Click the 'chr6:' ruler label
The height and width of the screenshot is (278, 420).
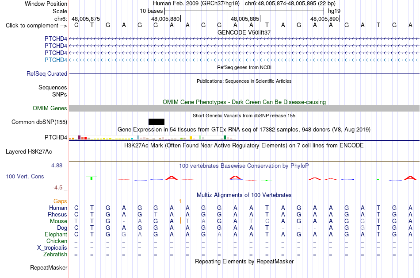pyautogui.click(x=61, y=19)
